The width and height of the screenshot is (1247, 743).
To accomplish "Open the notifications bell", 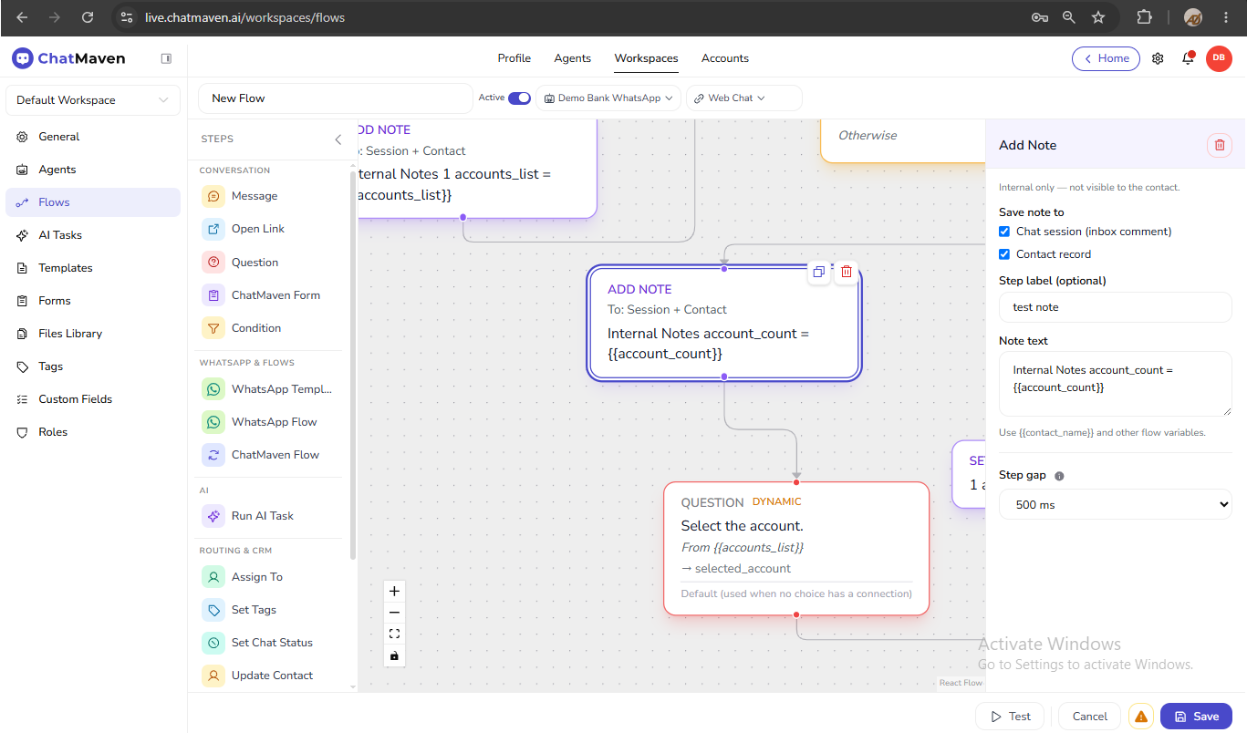I will coord(1188,58).
